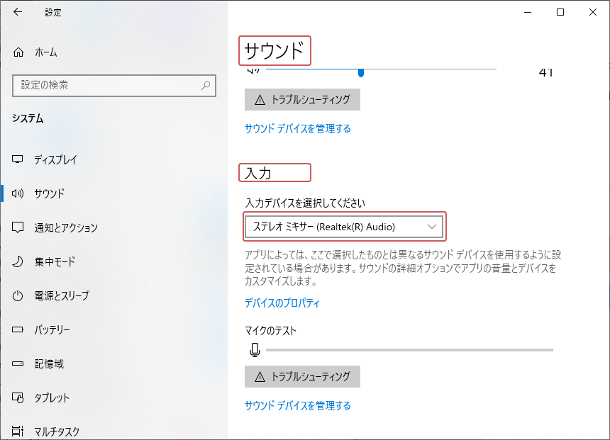Image resolution: width=610 pixels, height=440 pixels.
Task: Click the master volume slider handle
Action: coord(361,71)
